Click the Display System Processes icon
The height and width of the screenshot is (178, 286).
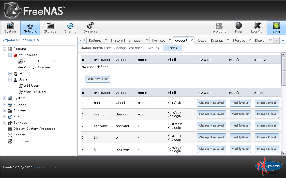pos(10,129)
